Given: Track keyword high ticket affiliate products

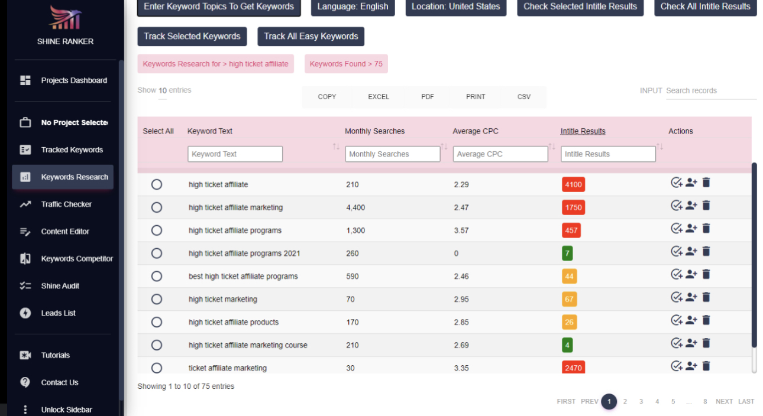Looking at the screenshot, I should coord(691,320).
